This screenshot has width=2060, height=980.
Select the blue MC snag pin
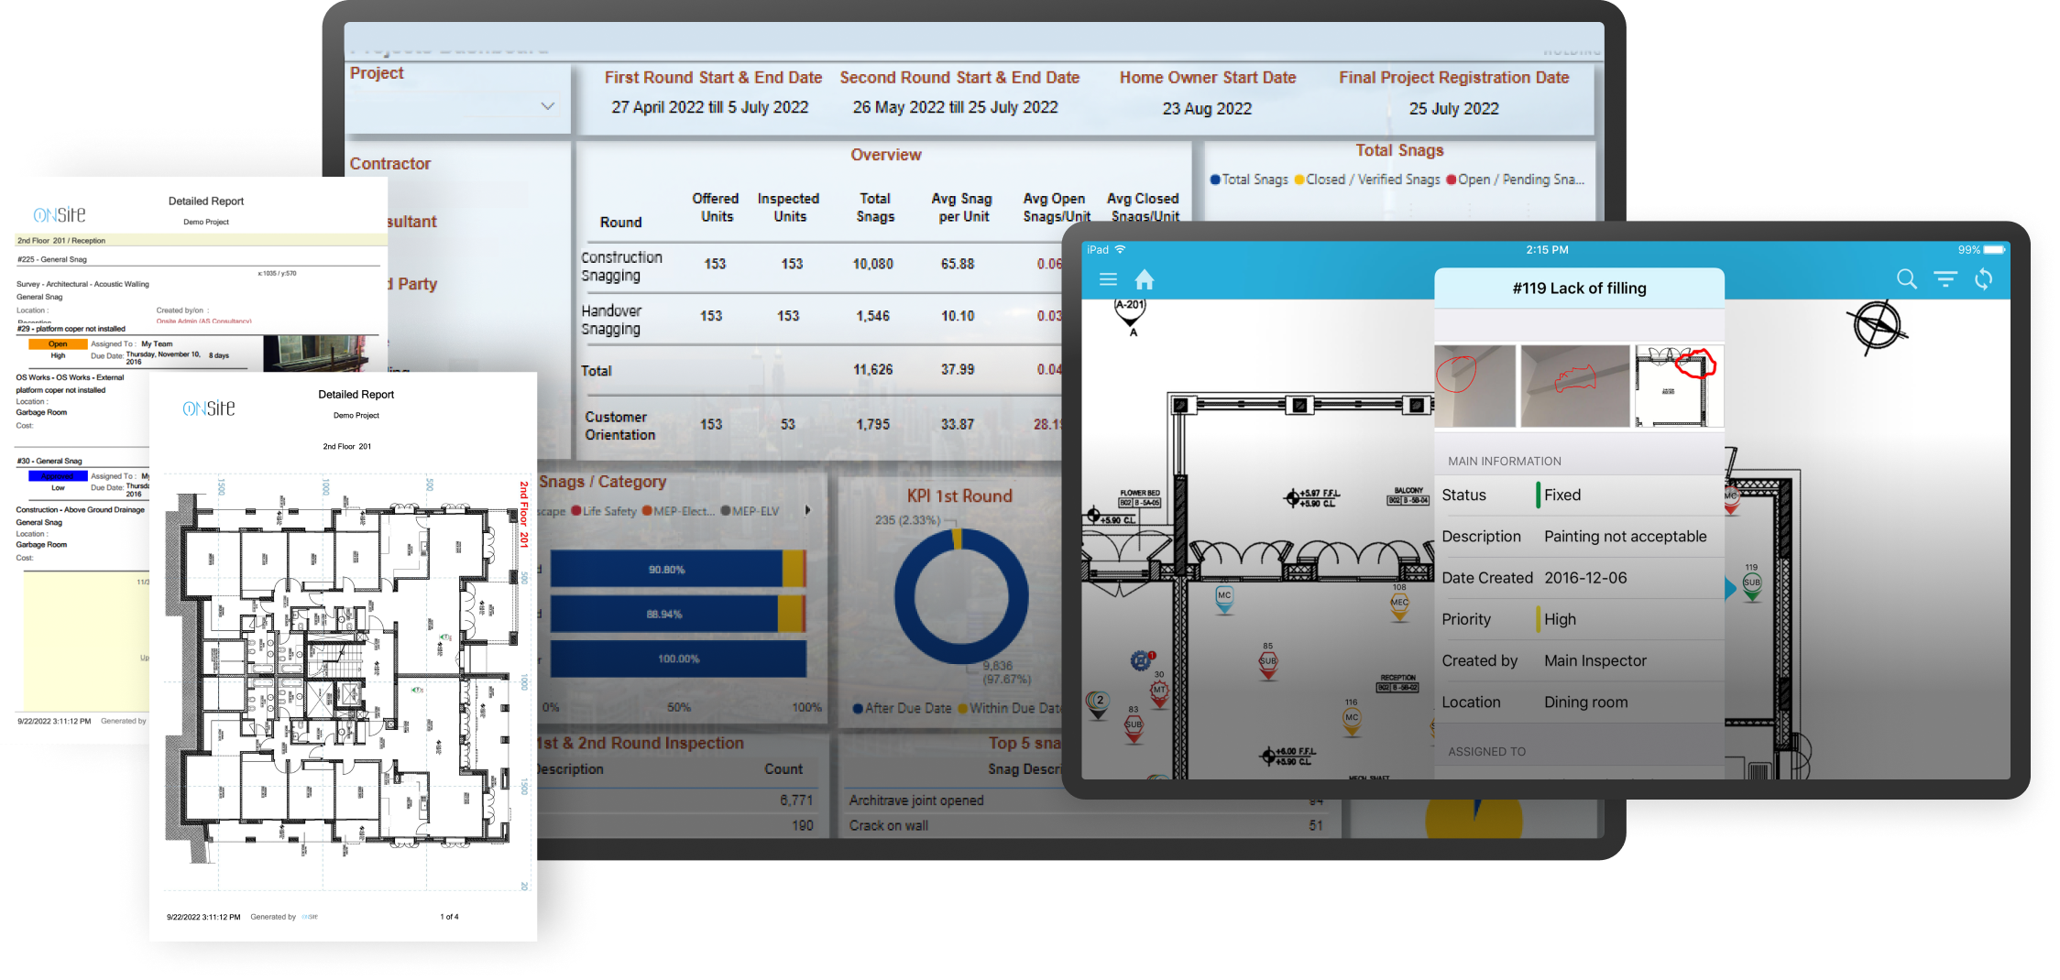pyautogui.click(x=1224, y=599)
